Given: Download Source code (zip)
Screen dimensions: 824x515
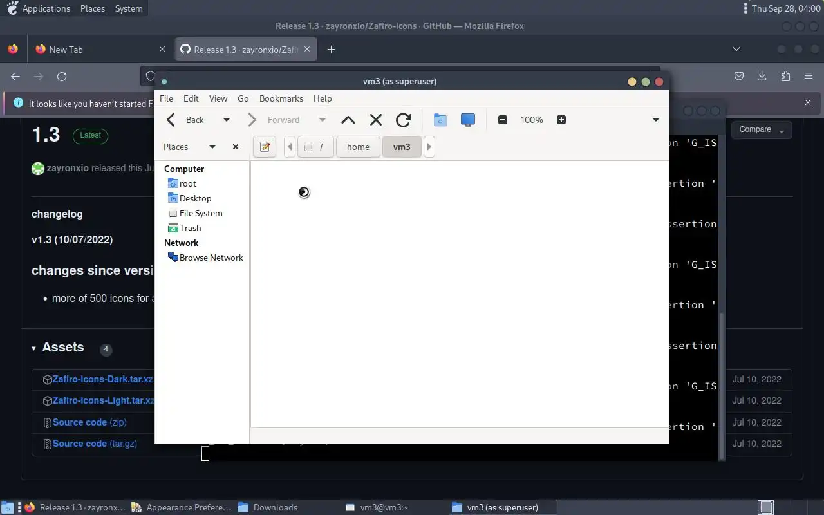Looking at the screenshot, I should [89, 422].
